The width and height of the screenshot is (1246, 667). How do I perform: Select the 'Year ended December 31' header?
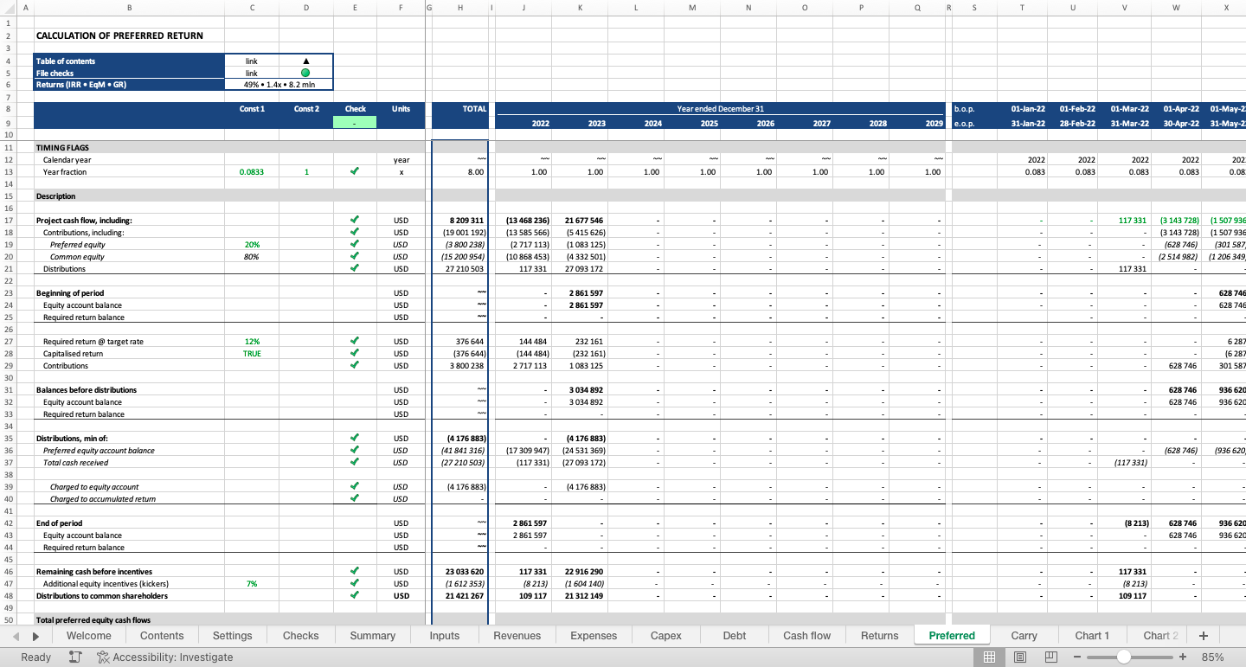pos(720,109)
